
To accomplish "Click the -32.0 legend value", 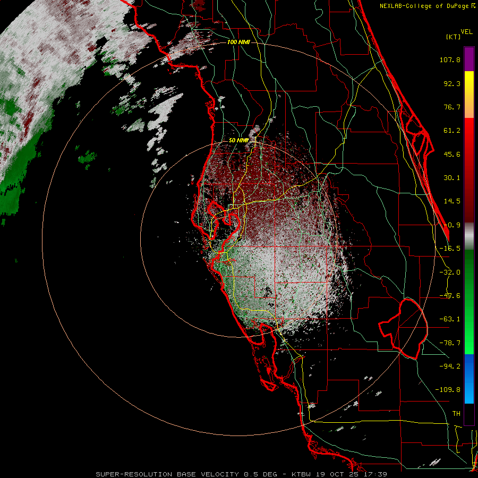I will pos(450,272).
